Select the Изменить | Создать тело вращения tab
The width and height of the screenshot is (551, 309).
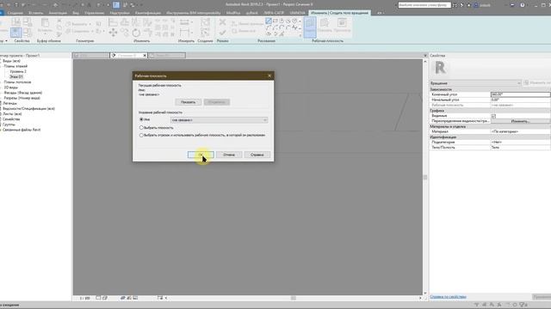click(339, 13)
